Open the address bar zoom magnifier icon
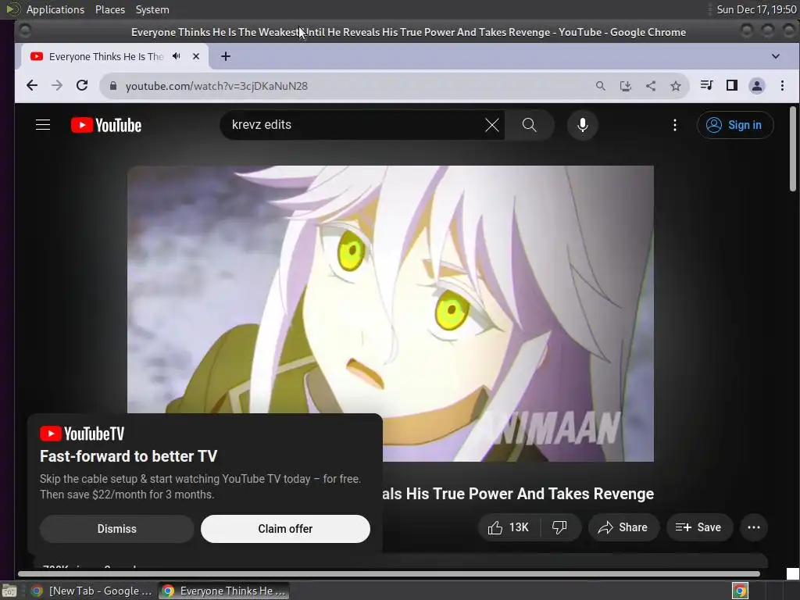The image size is (800, 600). (x=601, y=86)
